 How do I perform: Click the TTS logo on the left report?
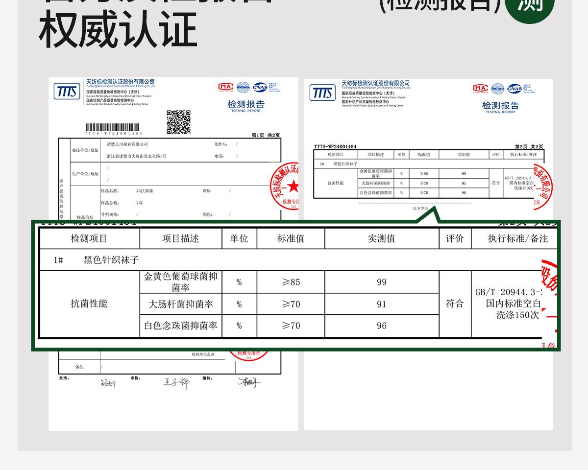pos(67,91)
